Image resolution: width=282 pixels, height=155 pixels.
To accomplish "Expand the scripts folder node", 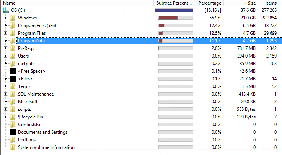I will tap(6, 109).
